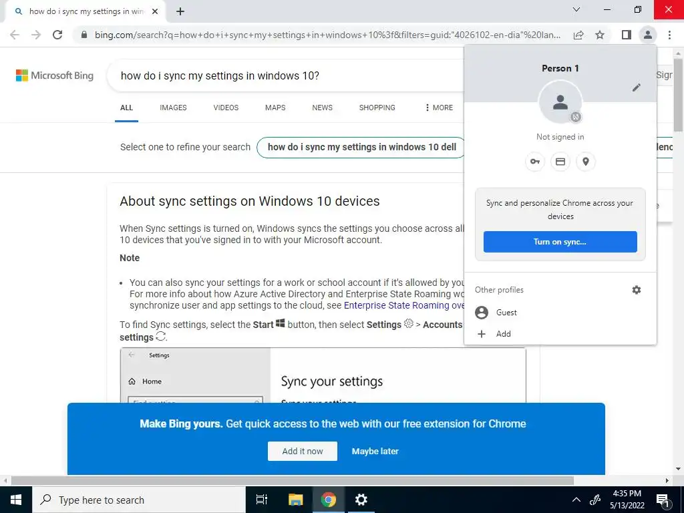Switch to the MAPS tab

click(x=275, y=108)
